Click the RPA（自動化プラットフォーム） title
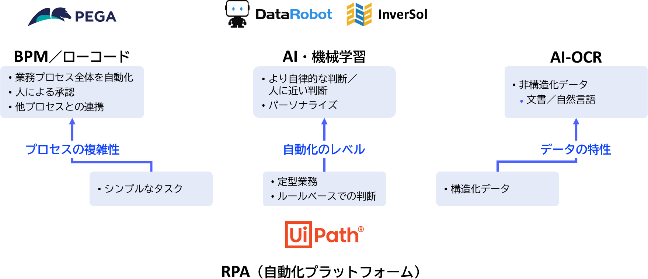 point(321,272)
